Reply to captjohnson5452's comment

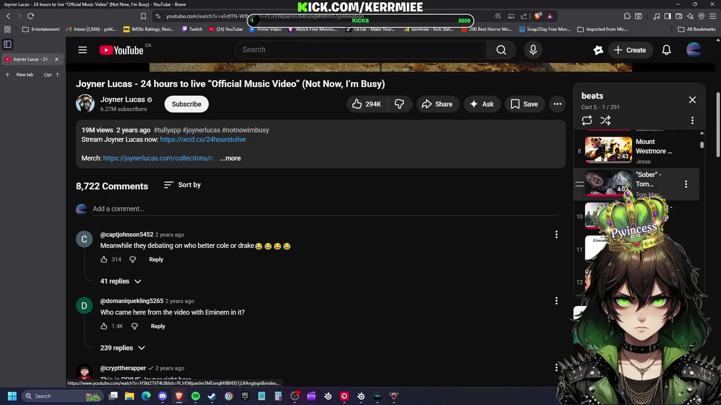(x=156, y=259)
